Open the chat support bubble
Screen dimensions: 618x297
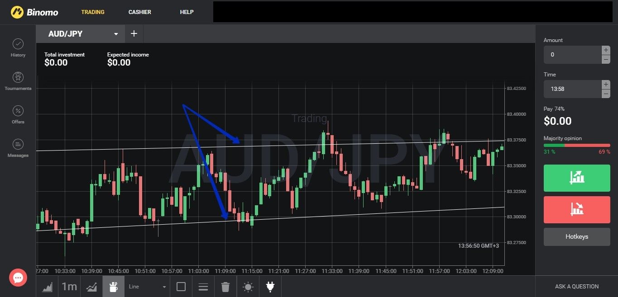tap(18, 277)
